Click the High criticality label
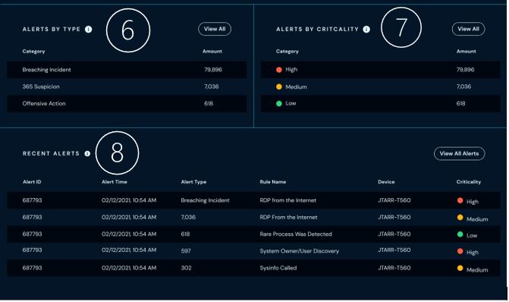Image resolution: width=509 pixels, height=302 pixels. click(291, 70)
